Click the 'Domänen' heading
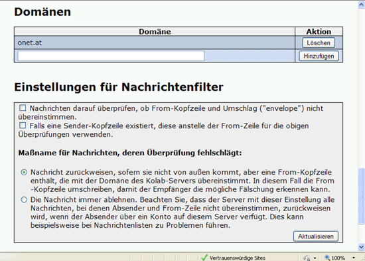The image size is (365, 261). coord(42,12)
